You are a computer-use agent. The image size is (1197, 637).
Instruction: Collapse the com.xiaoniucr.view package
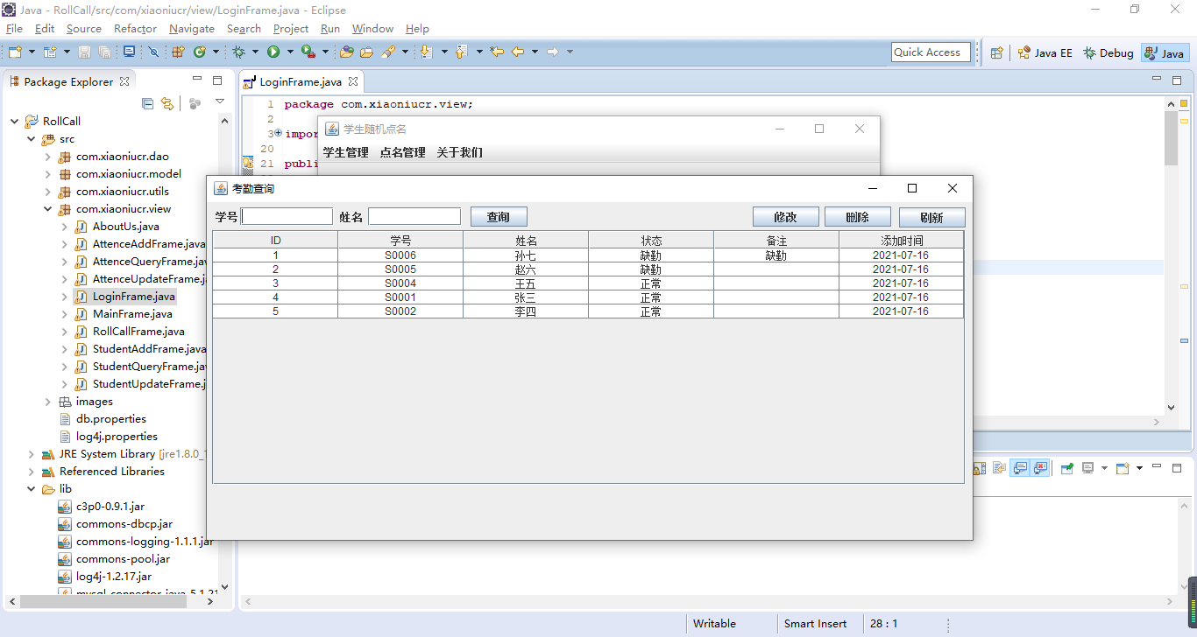coord(47,209)
